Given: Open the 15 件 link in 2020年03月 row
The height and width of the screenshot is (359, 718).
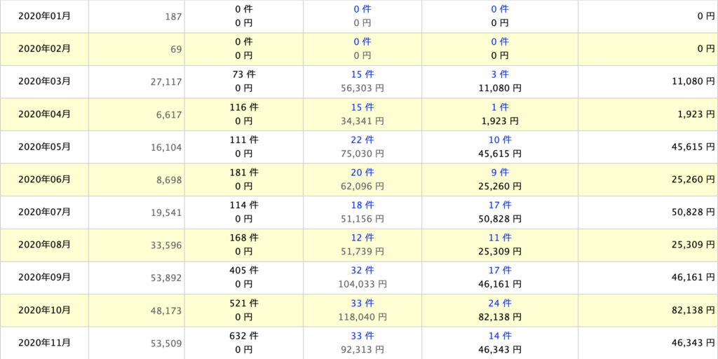Looking at the screenshot, I should pos(362,74).
